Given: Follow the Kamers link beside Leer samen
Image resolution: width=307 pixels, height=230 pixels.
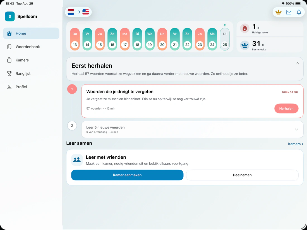Looking at the screenshot, I should tap(296, 144).
